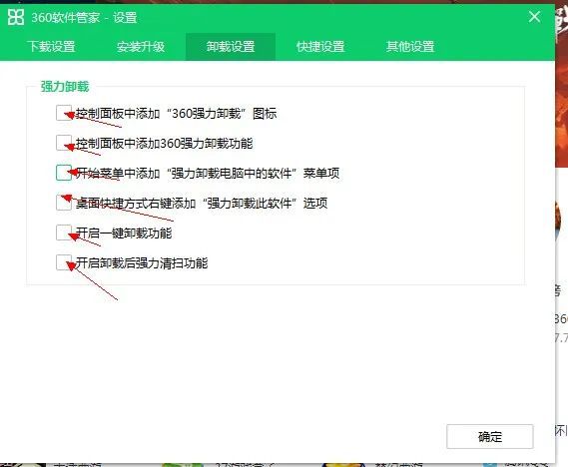
Task: Close the 360软件管家 settings dialog
Action: point(535,17)
